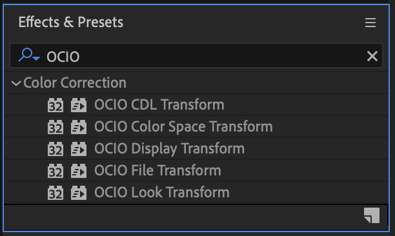Image resolution: width=395 pixels, height=236 pixels.
Task: Click preset icon beside OCIO CDL Transform
Action: 79,105
